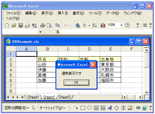Click next sheet tab navigation arrow

click(x=18, y=97)
